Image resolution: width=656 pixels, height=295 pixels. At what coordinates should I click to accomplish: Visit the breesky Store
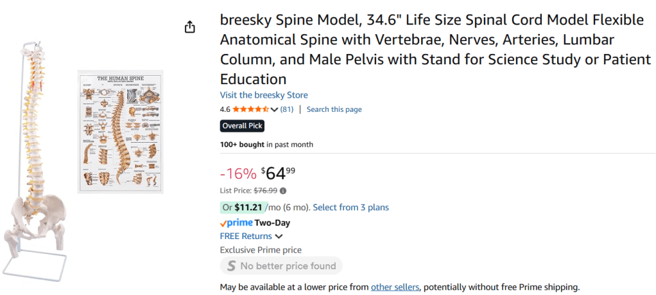click(264, 95)
